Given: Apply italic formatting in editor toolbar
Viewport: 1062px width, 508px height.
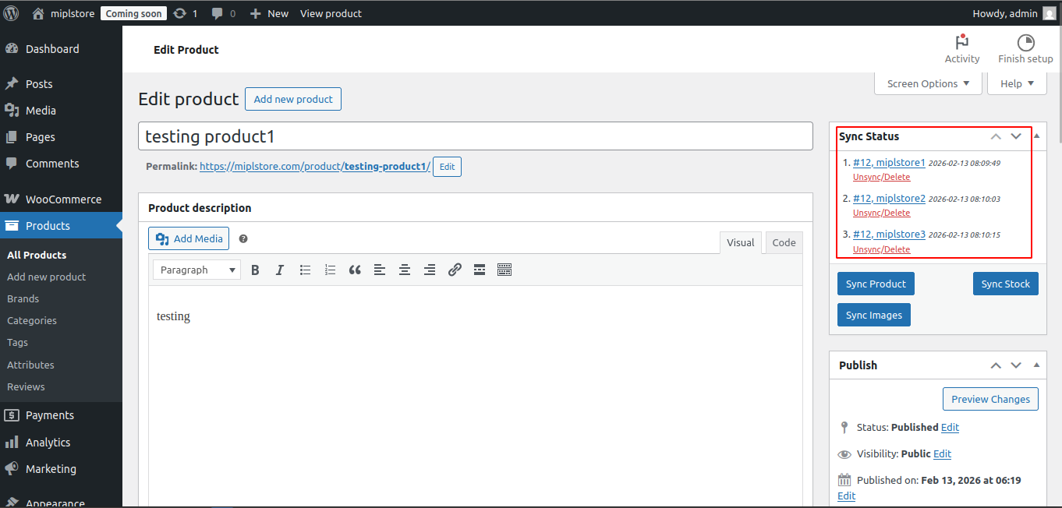Looking at the screenshot, I should pyautogui.click(x=280, y=270).
